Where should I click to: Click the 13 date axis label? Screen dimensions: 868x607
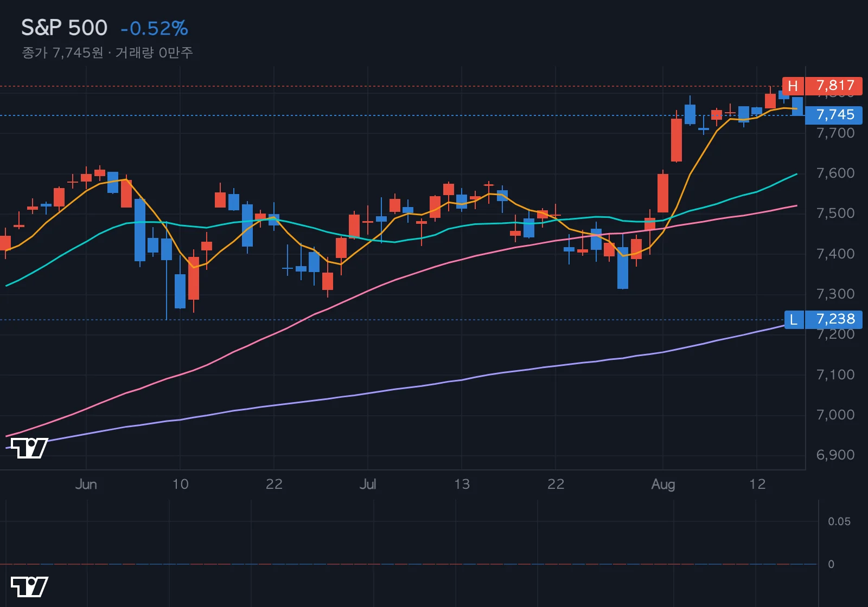click(462, 484)
